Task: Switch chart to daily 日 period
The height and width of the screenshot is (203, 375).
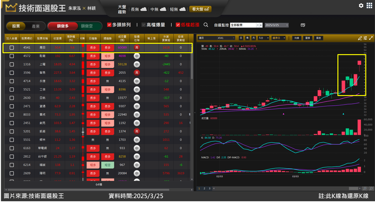Action: pyautogui.click(x=241, y=38)
